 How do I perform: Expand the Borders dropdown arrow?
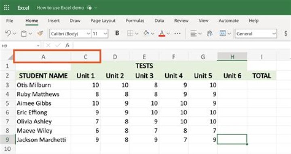coord(137,34)
